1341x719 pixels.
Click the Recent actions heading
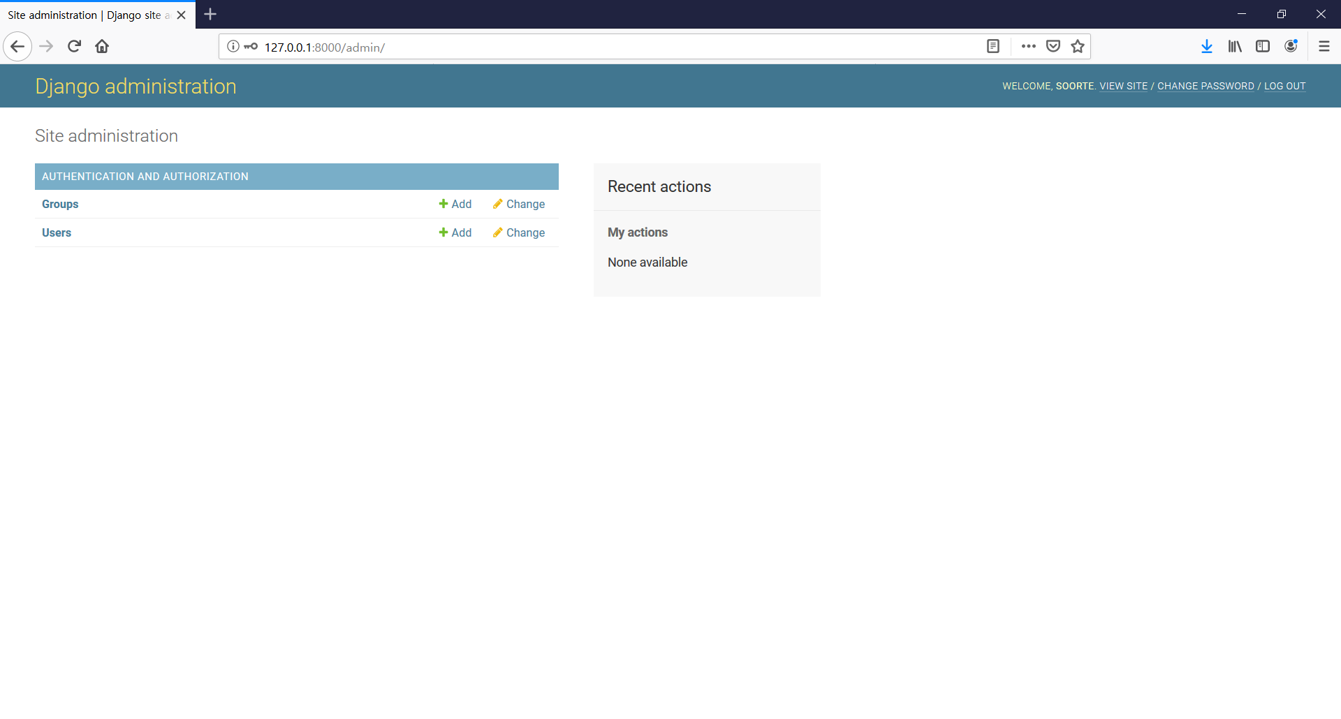pyautogui.click(x=659, y=186)
